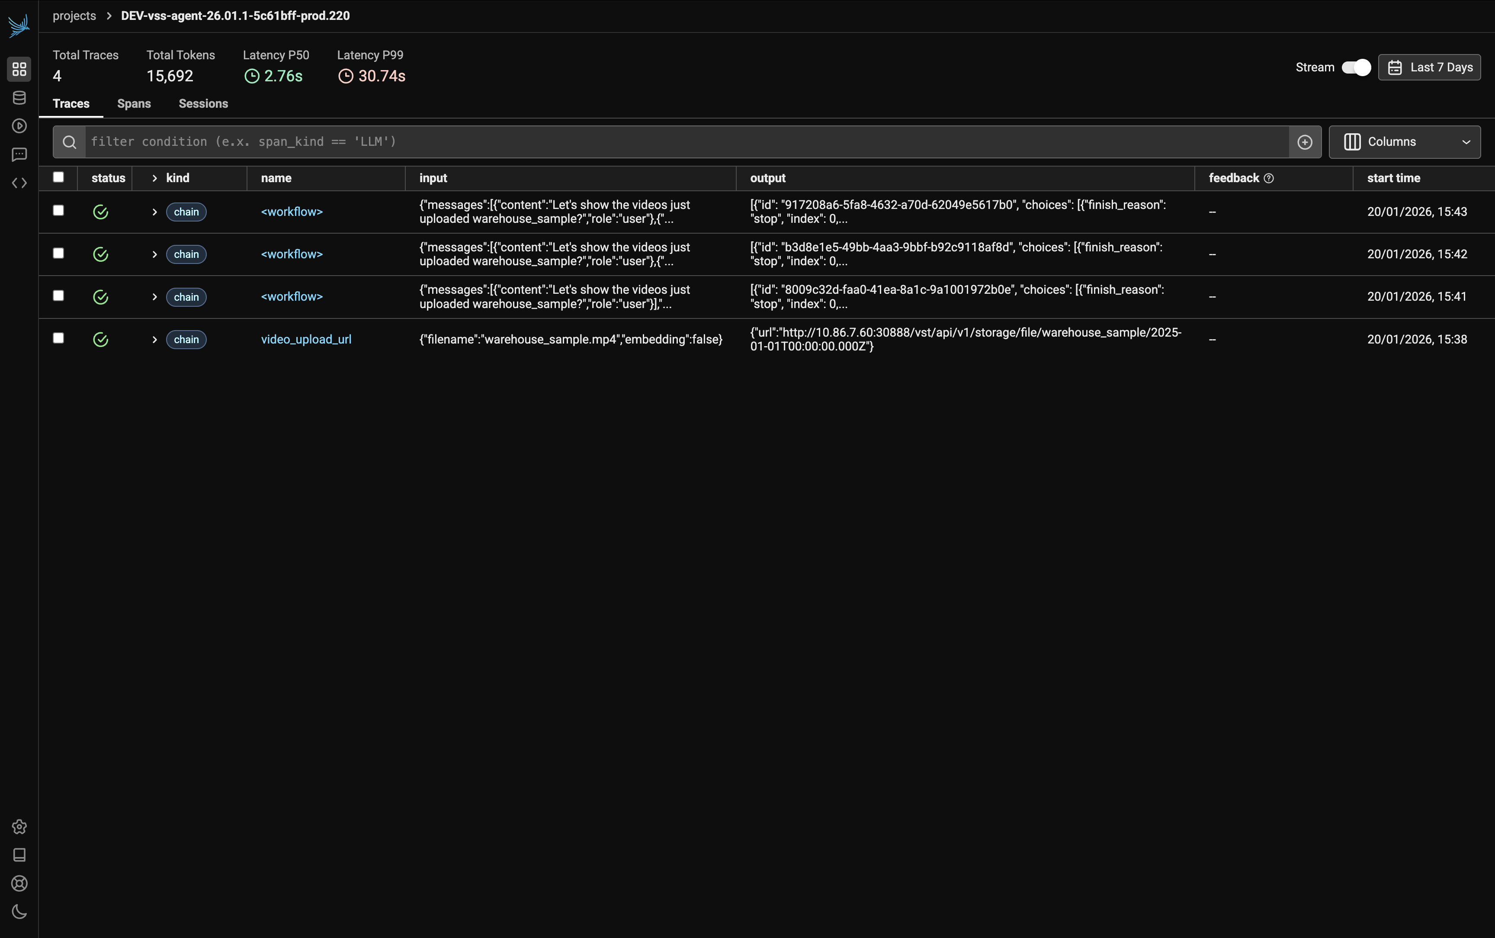Viewport: 1495px width, 938px height.
Task: Expand the kind column header chevron
Action: click(154, 178)
